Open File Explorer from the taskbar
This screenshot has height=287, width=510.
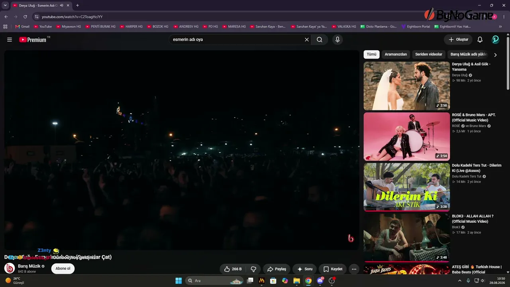tap(296, 281)
